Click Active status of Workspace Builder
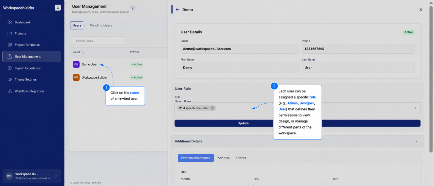 (x=137, y=77)
